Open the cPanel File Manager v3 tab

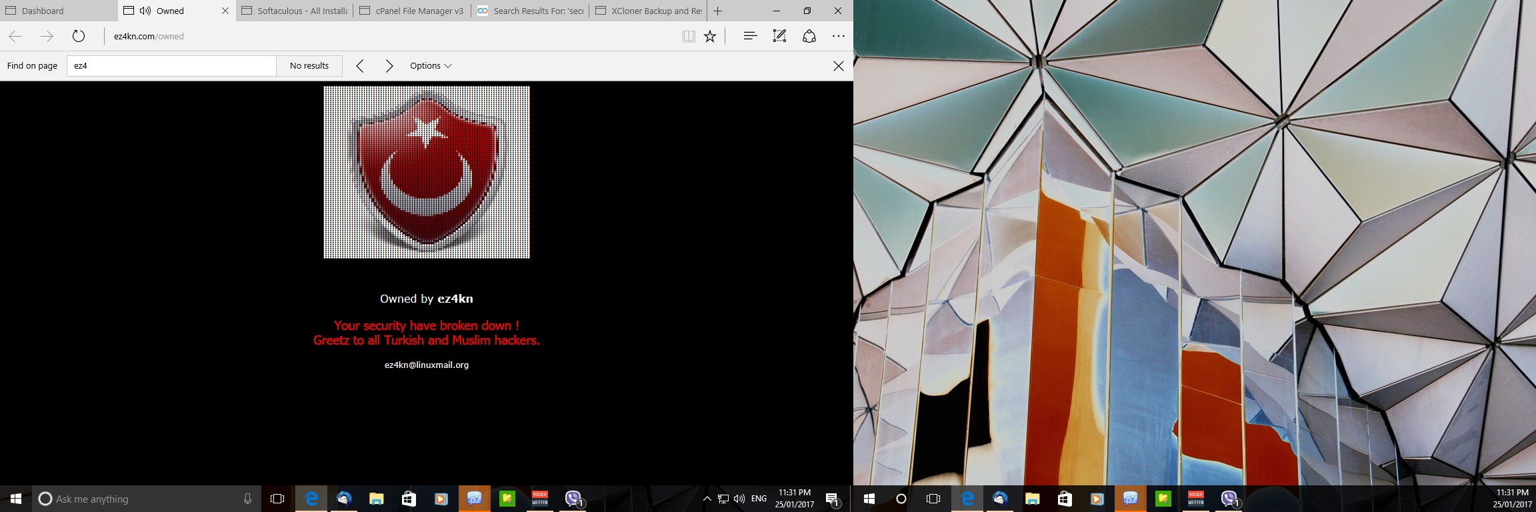[413, 11]
